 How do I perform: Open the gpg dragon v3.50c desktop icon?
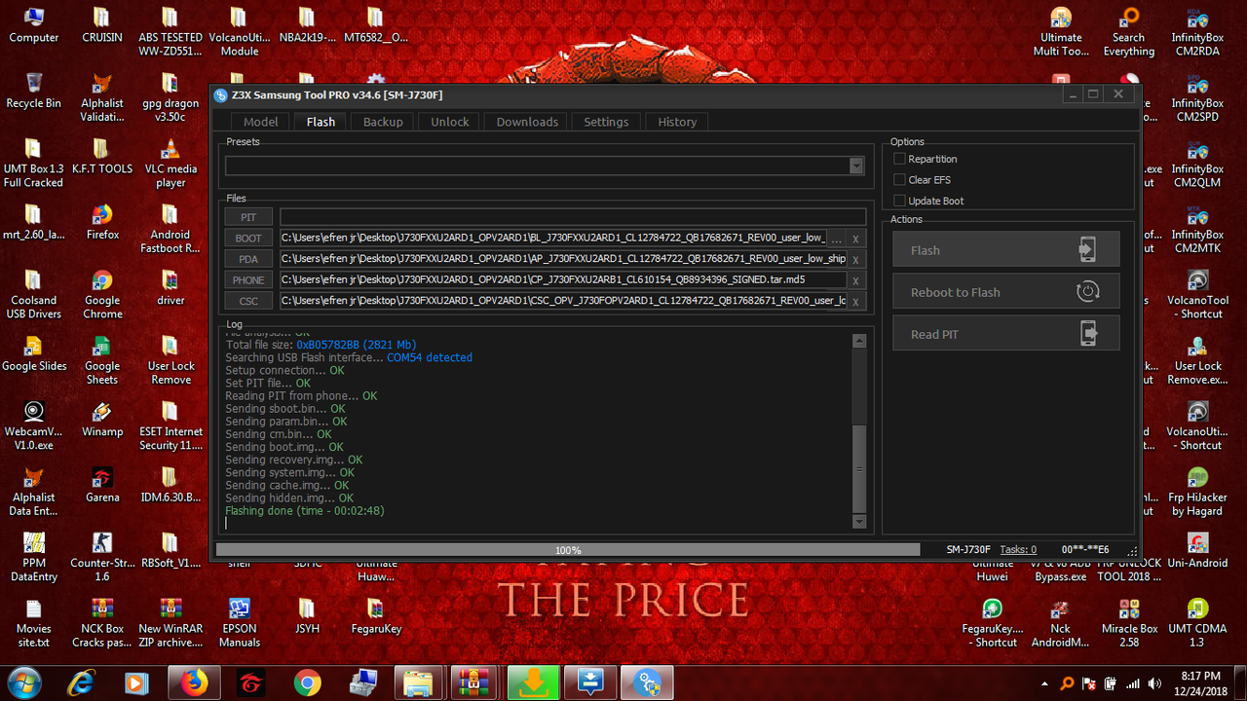170,96
